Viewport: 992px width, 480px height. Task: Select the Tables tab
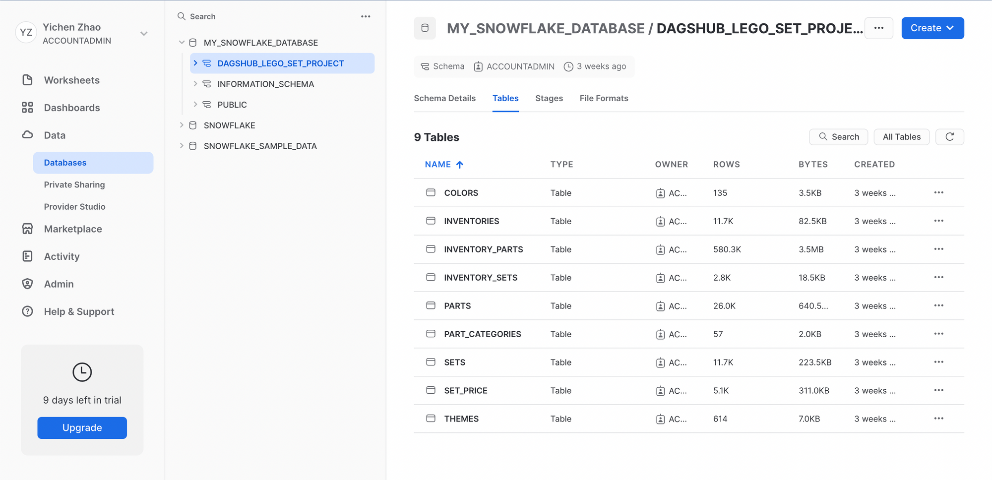coord(505,98)
